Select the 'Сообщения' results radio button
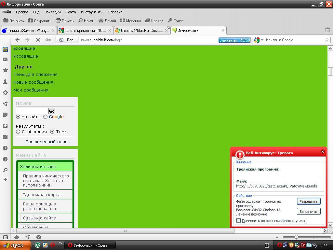333x250 pixels. (18, 132)
